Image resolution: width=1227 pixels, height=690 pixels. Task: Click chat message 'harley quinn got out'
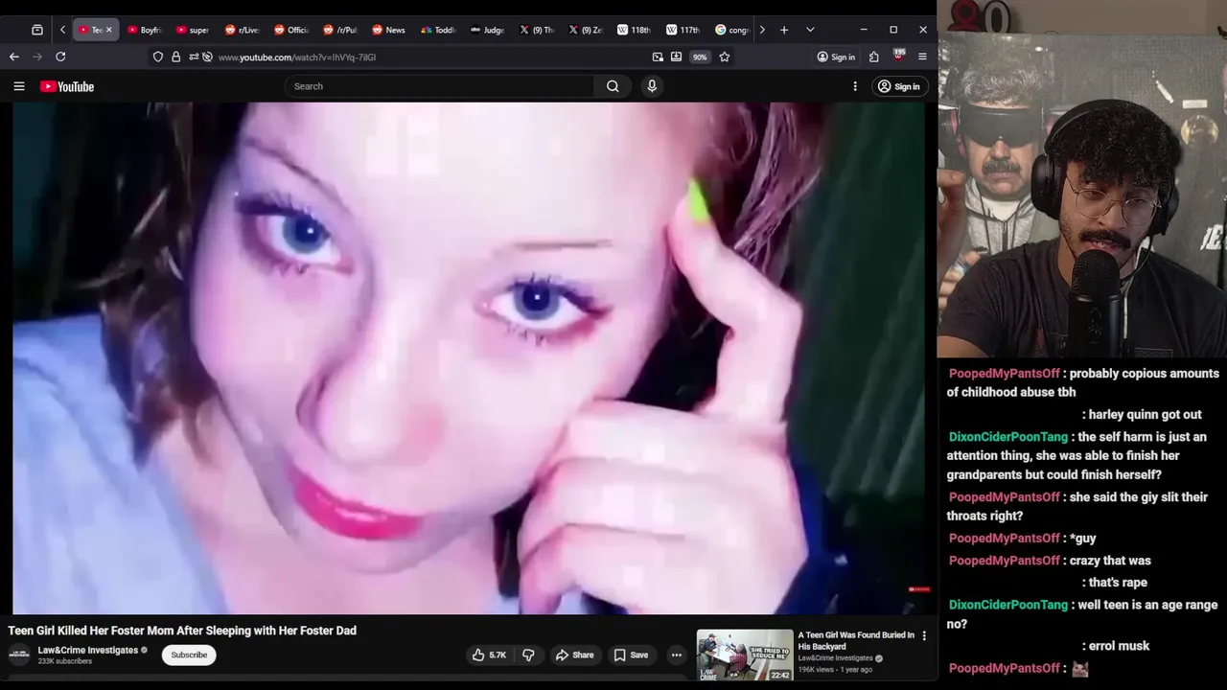(x=1145, y=415)
